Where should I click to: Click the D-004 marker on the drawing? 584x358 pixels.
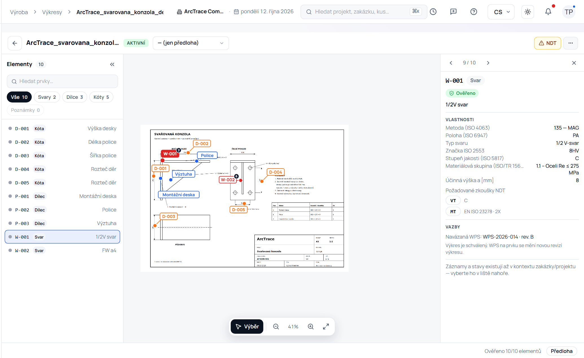[x=275, y=172]
